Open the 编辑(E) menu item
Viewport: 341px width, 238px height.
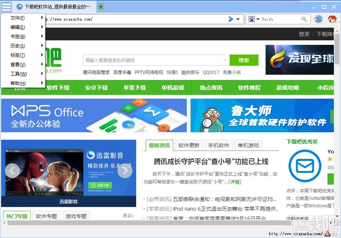(x=23, y=27)
